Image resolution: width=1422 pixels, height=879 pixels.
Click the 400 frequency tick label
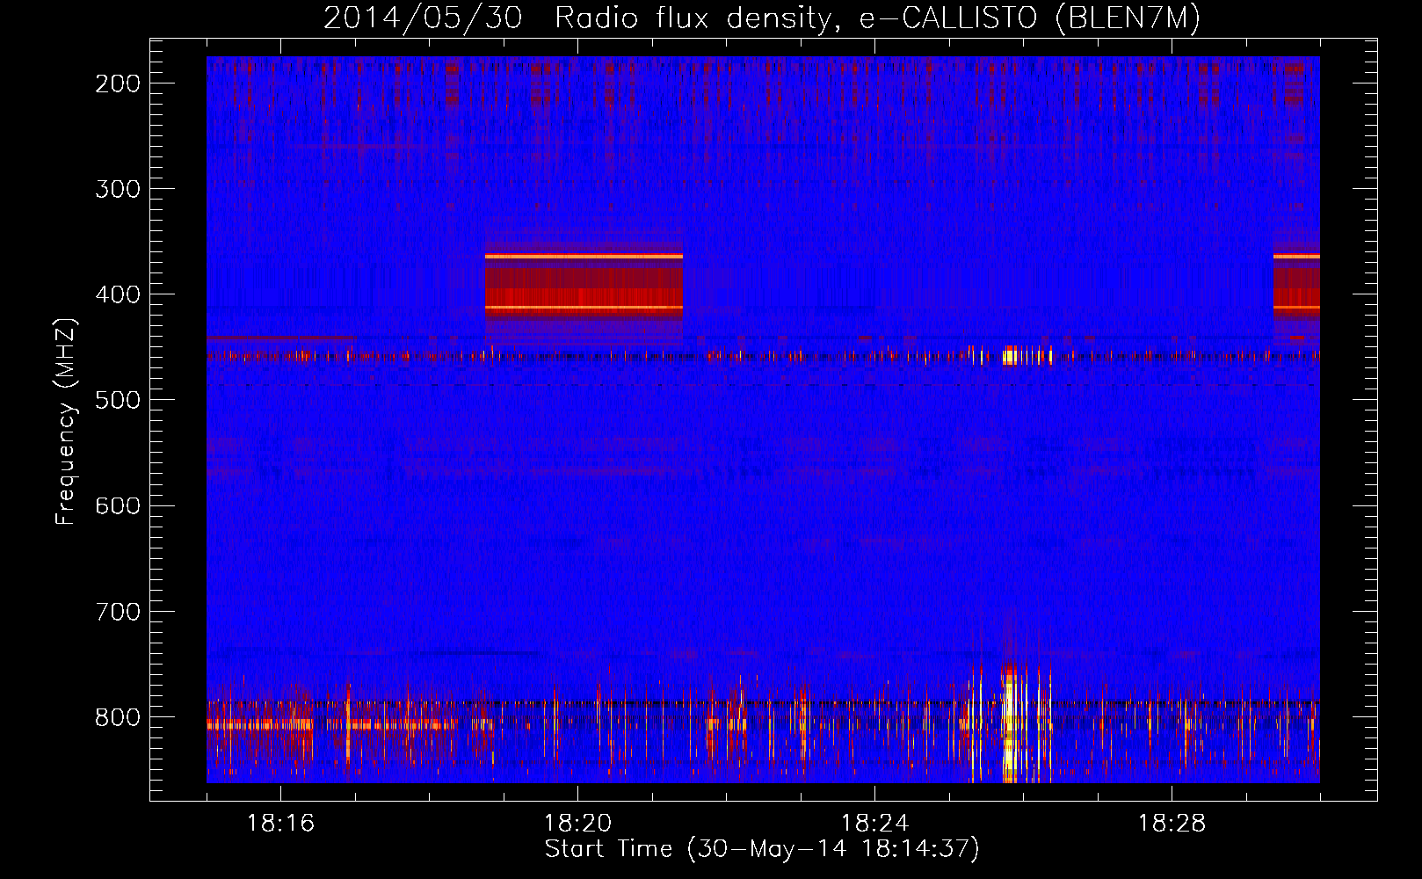(x=117, y=294)
